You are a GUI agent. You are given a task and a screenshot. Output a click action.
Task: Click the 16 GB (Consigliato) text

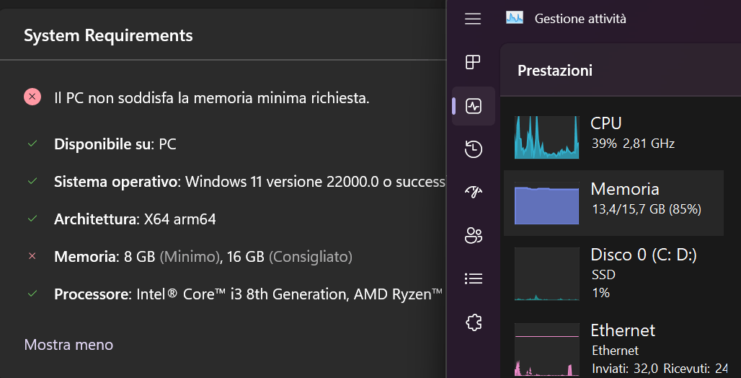290,257
